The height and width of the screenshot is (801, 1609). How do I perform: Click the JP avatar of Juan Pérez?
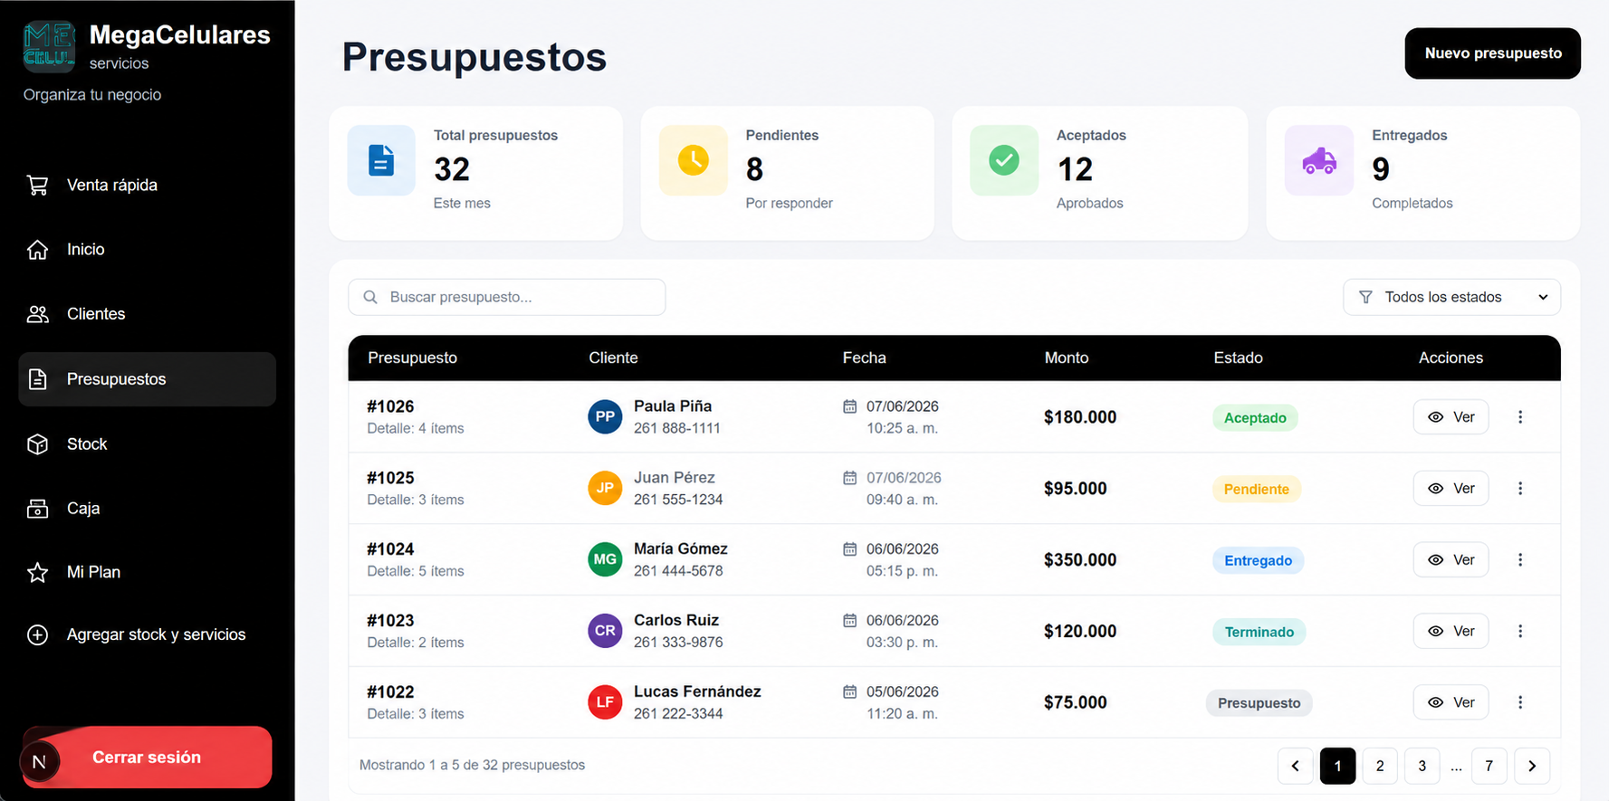pos(605,488)
